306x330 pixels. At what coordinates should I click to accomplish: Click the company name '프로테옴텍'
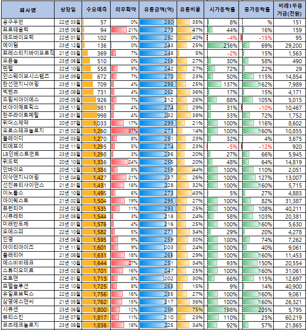28,30
